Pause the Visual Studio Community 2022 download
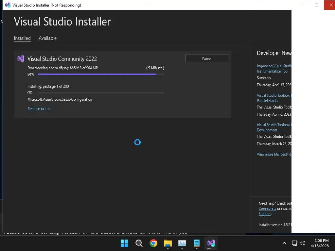Viewport: 335px width, 251px height. click(x=206, y=59)
